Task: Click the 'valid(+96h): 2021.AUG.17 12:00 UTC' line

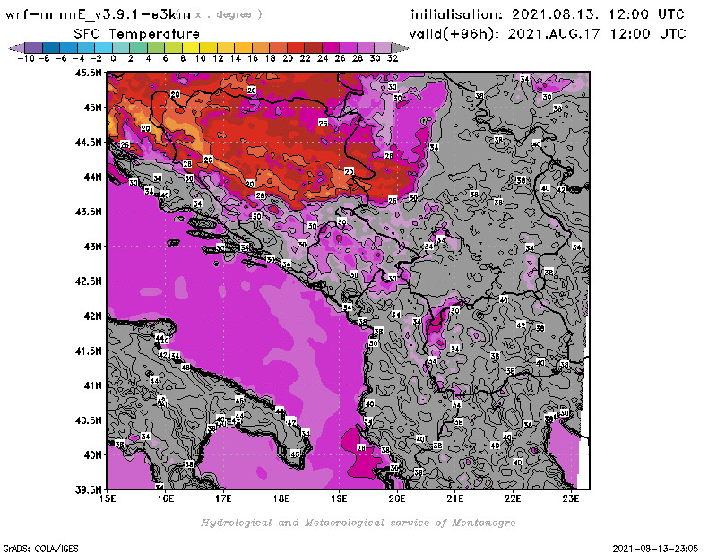Action: 548,34
